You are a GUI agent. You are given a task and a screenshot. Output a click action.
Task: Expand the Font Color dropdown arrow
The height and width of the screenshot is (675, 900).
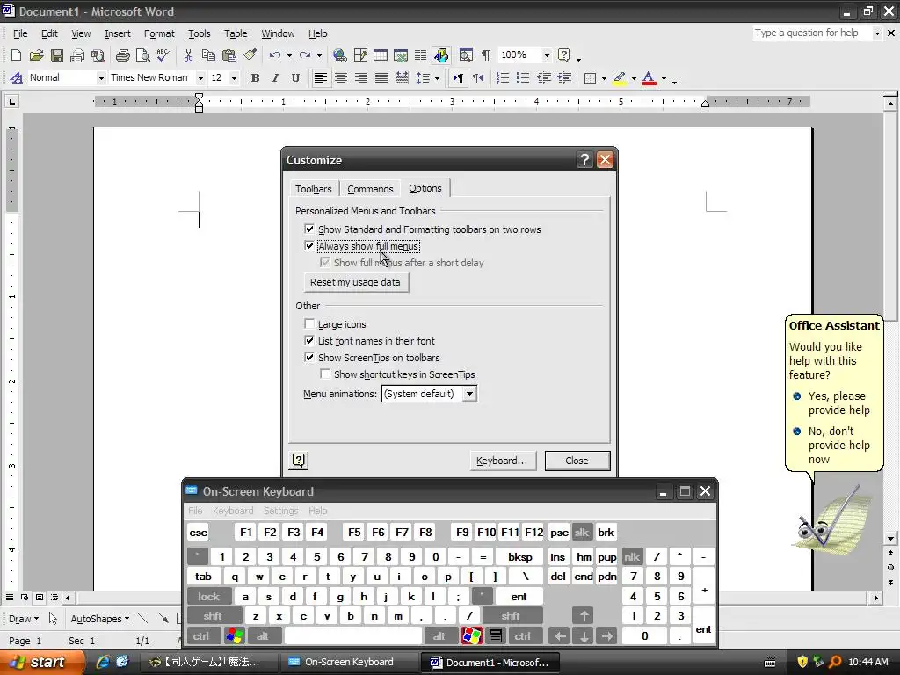pos(664,78)
